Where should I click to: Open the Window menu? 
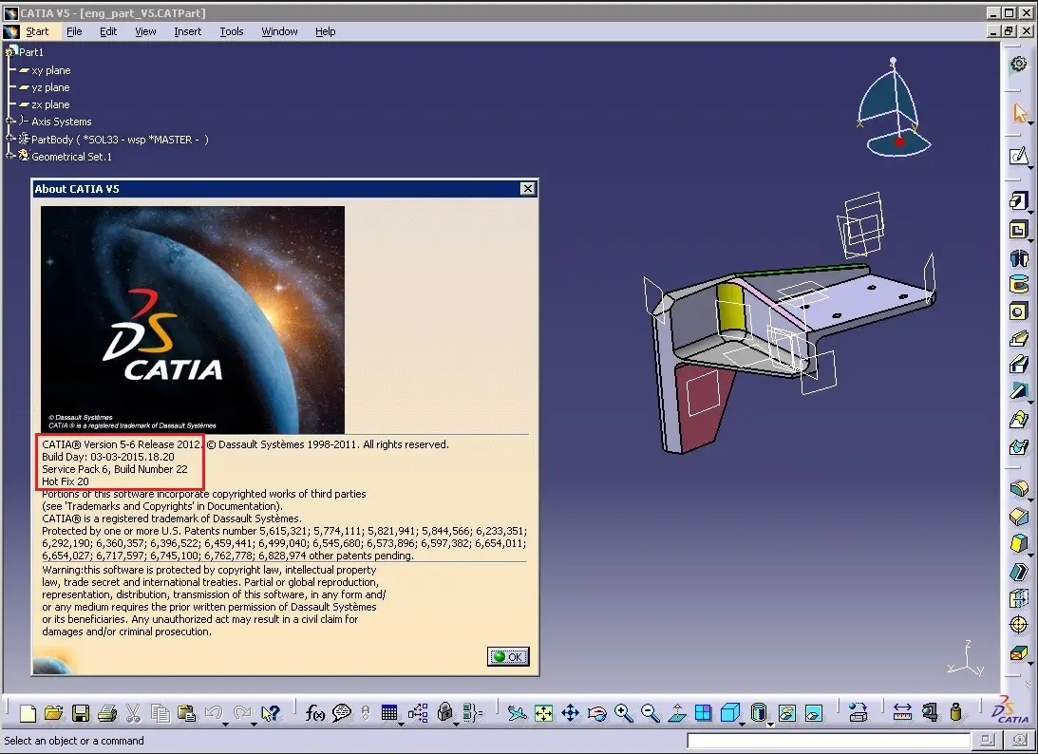tap(279, 31)
